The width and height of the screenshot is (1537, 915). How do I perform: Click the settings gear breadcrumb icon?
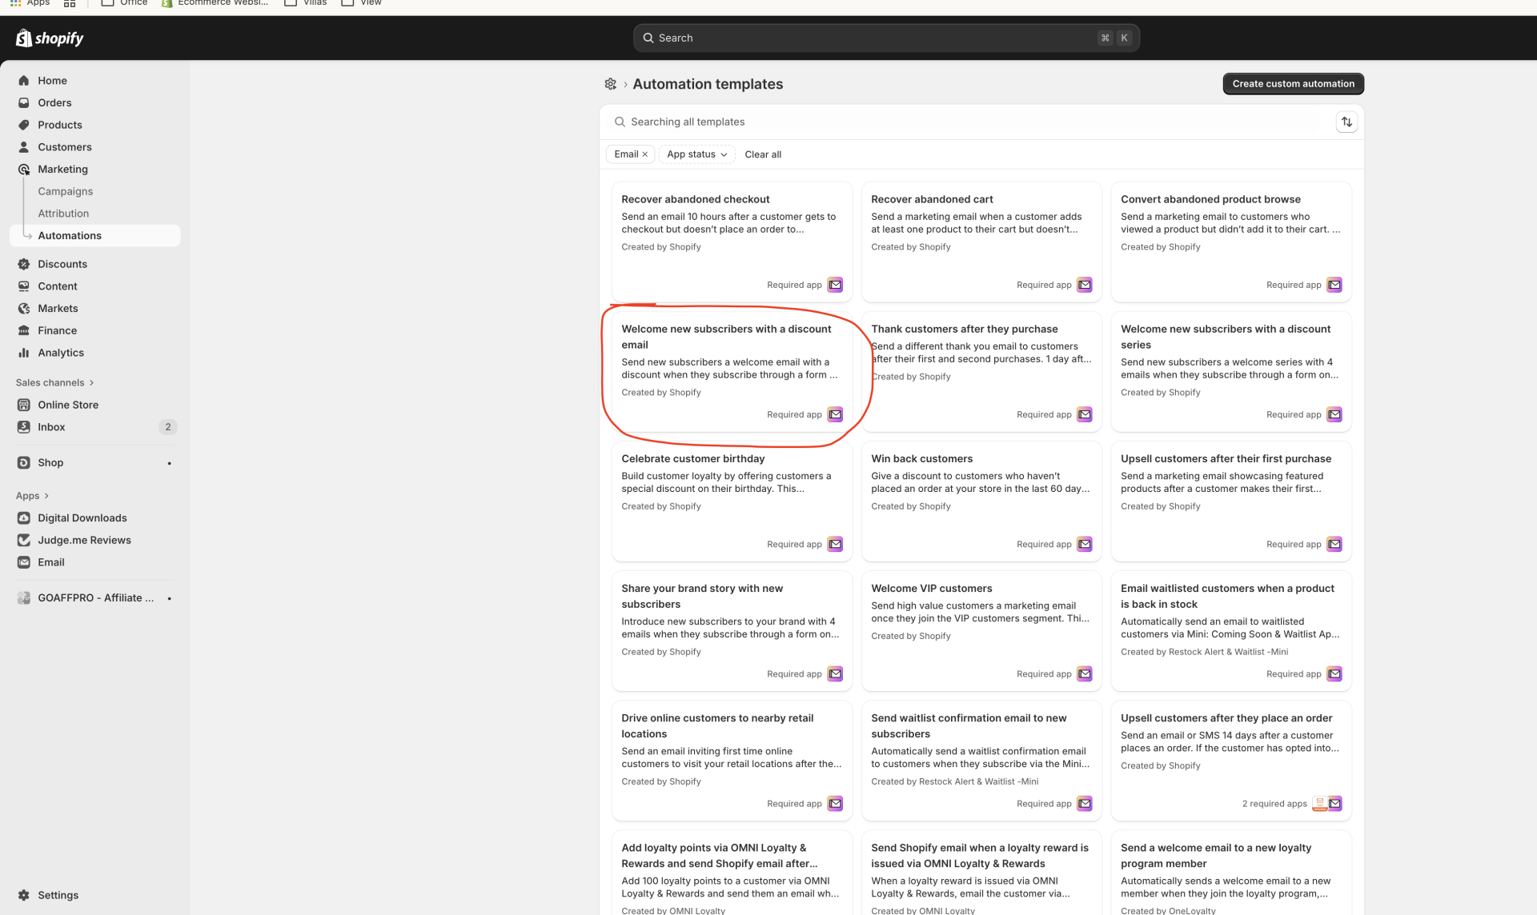tap(610, 84)
